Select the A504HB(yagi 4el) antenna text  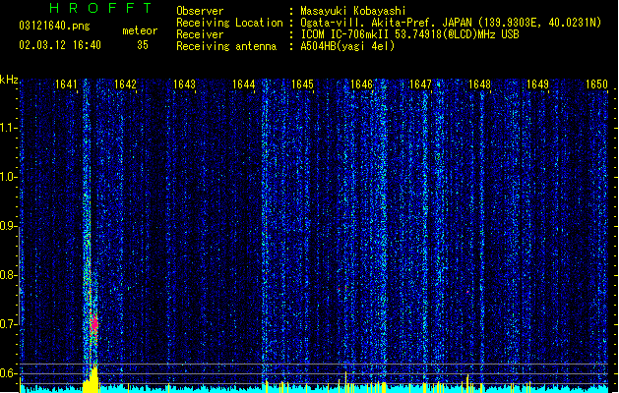347,46
